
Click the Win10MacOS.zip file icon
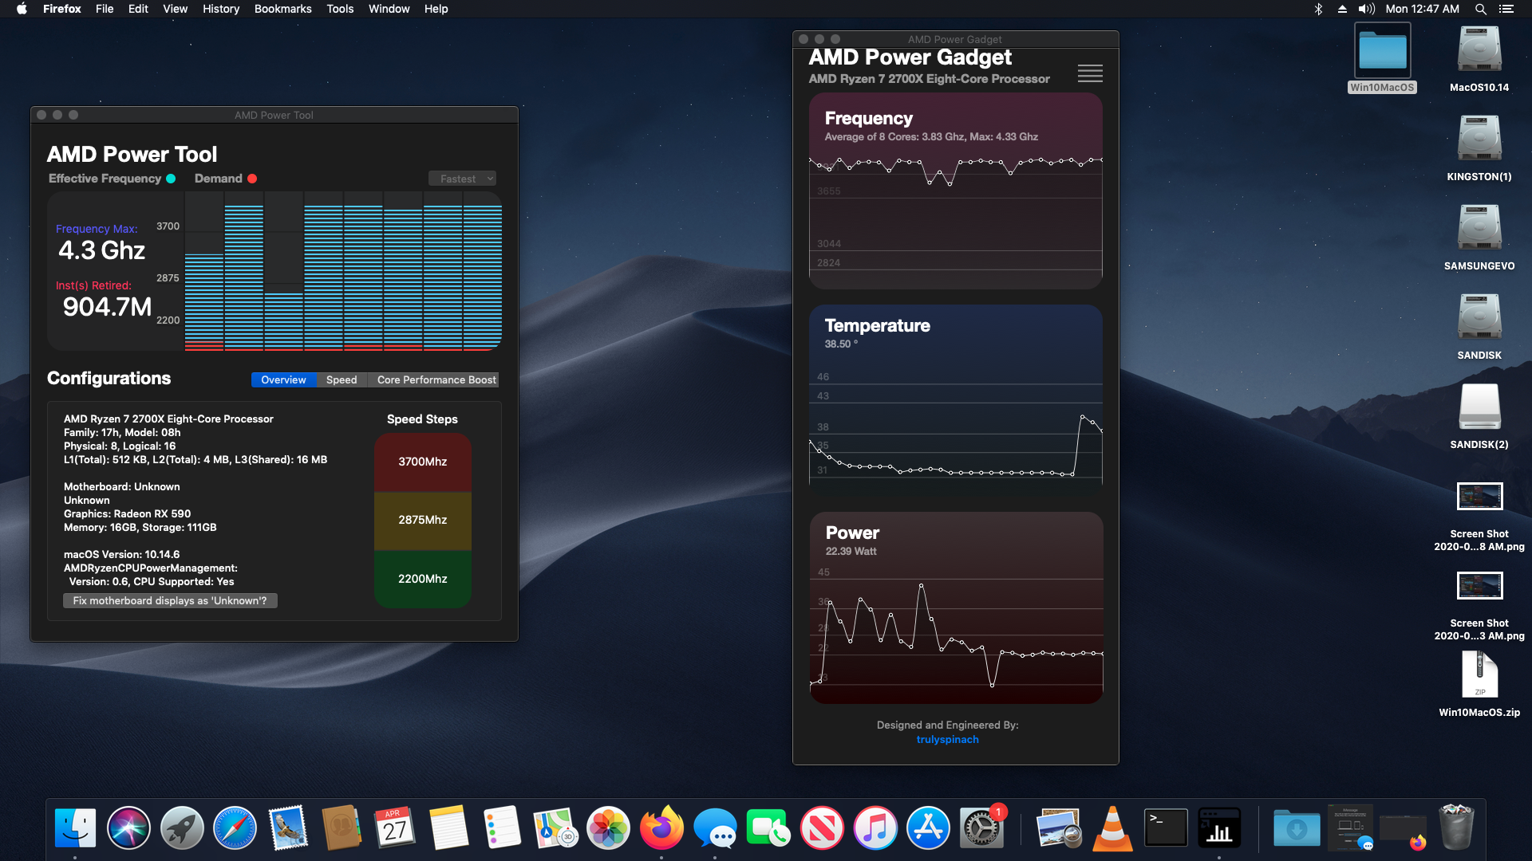point(1479,674)
